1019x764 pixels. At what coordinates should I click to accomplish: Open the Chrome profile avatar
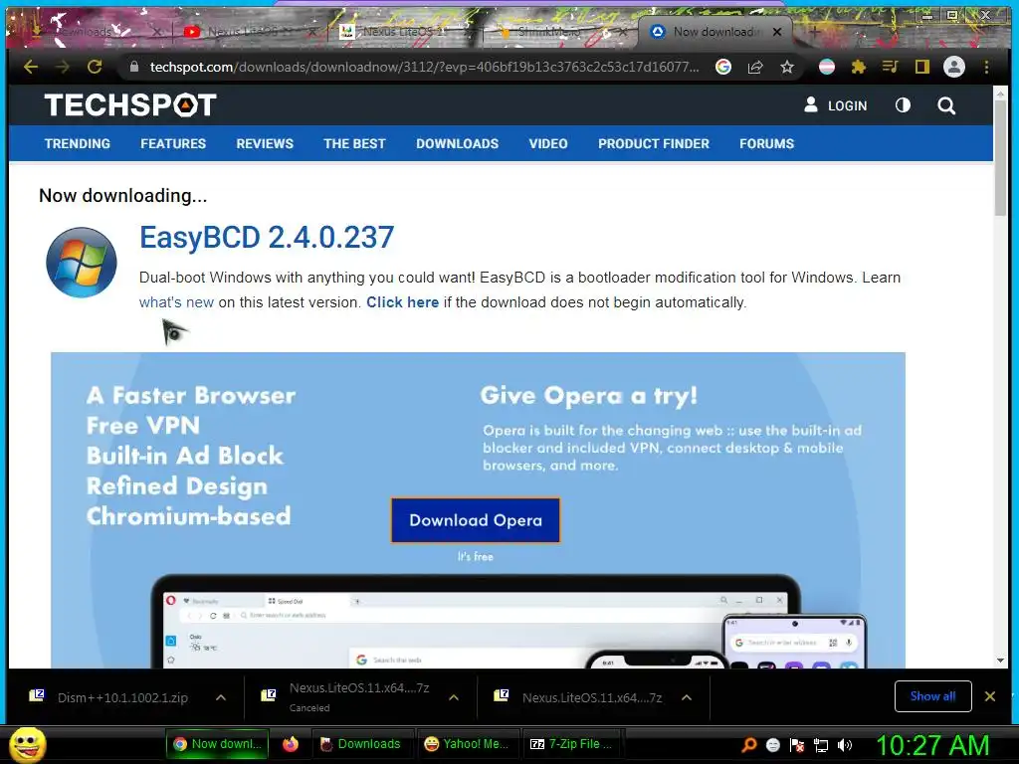(x=954, y=67)
